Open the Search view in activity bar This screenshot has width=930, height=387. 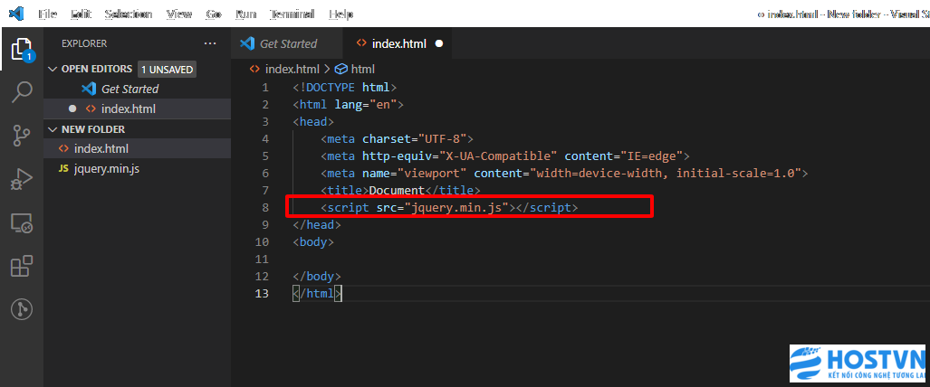[x=22, y=92]
